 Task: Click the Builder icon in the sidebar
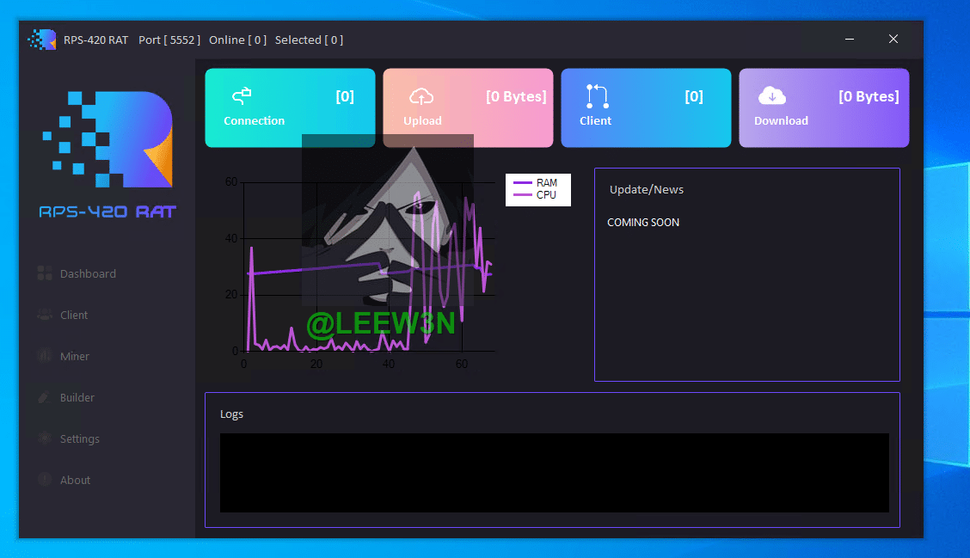coord(45,397)
